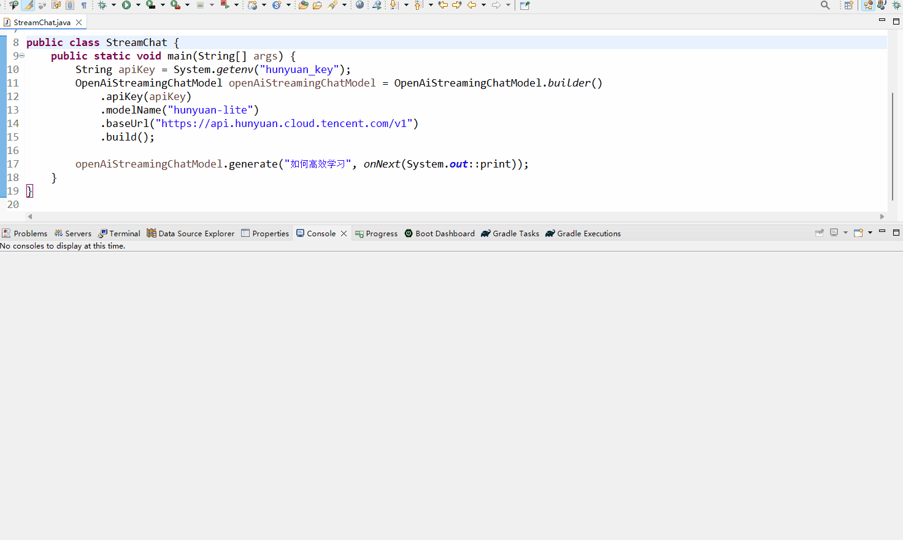The width and height of the screenshot is (903, 540).
Task: Click the New Java Package/Class wizard icon
Action: 252,5
